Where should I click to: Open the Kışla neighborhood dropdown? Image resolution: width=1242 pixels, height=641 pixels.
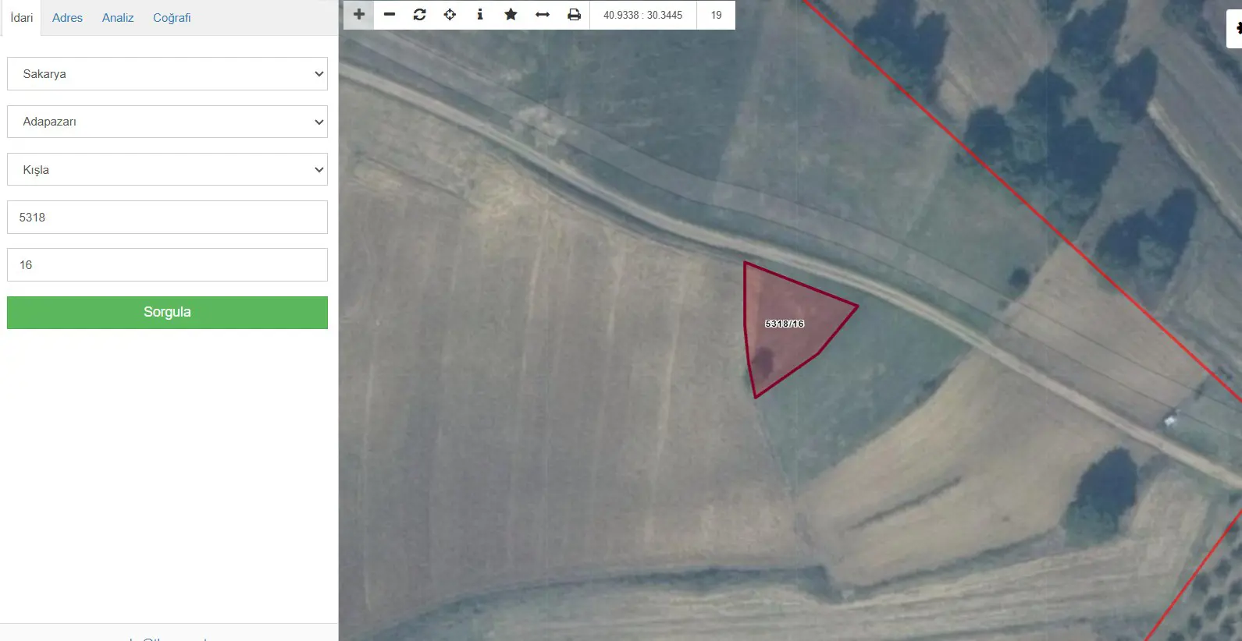click(x=167, y=169)
